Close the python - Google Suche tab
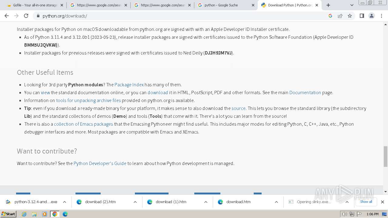This screenshot has width=388, height=218. [253, 5]
